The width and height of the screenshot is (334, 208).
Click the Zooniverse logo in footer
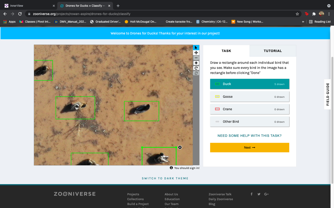tap(75, 194)
